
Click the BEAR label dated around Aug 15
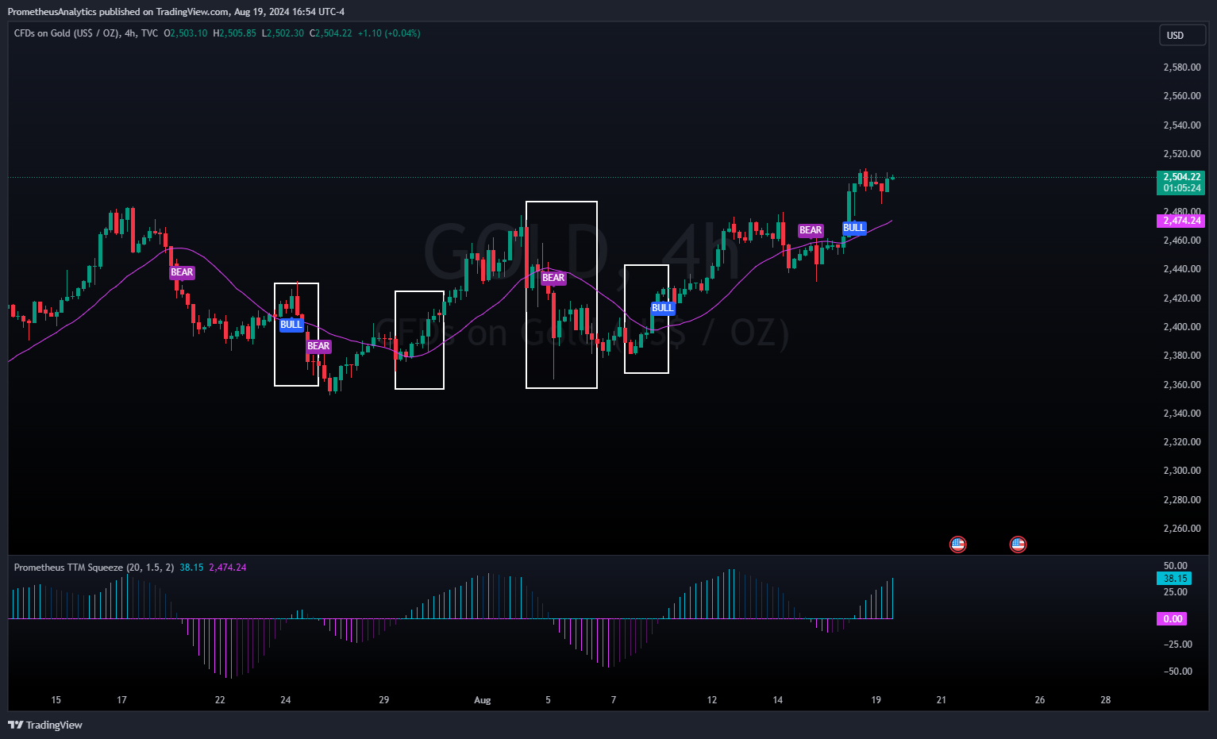811,230
